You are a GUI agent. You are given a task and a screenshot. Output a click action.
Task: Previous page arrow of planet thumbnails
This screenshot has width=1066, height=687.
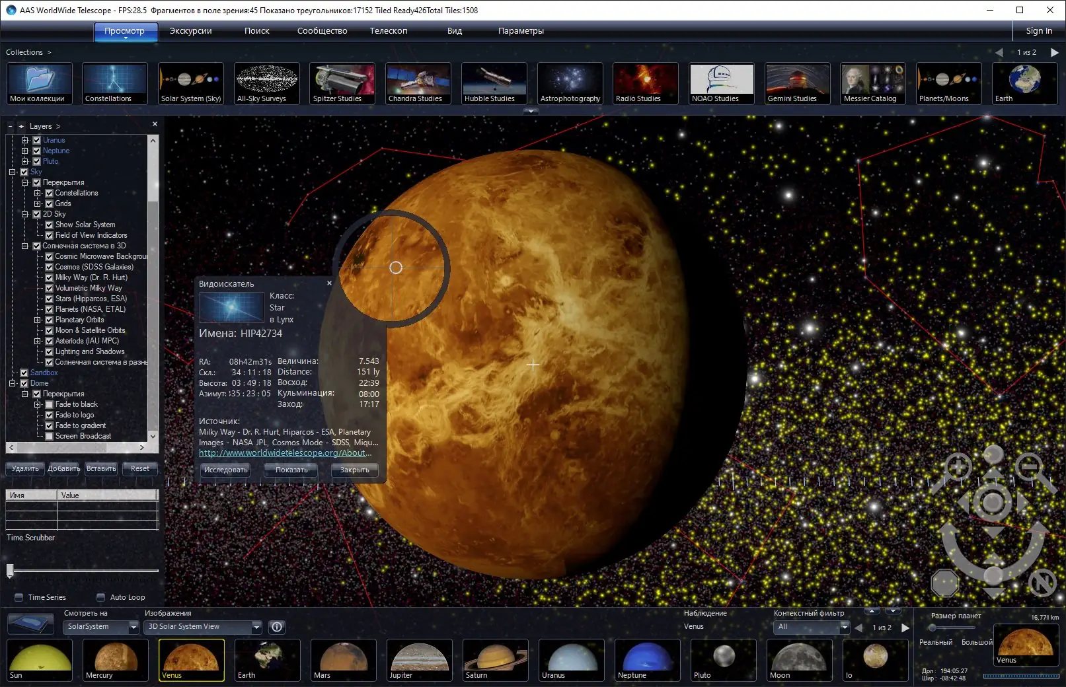(x=858, y=628)
